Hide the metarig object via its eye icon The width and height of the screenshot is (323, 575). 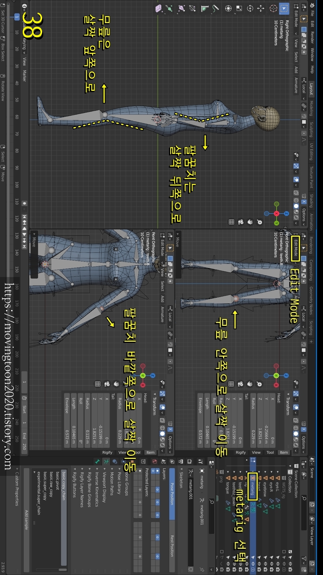253,563
